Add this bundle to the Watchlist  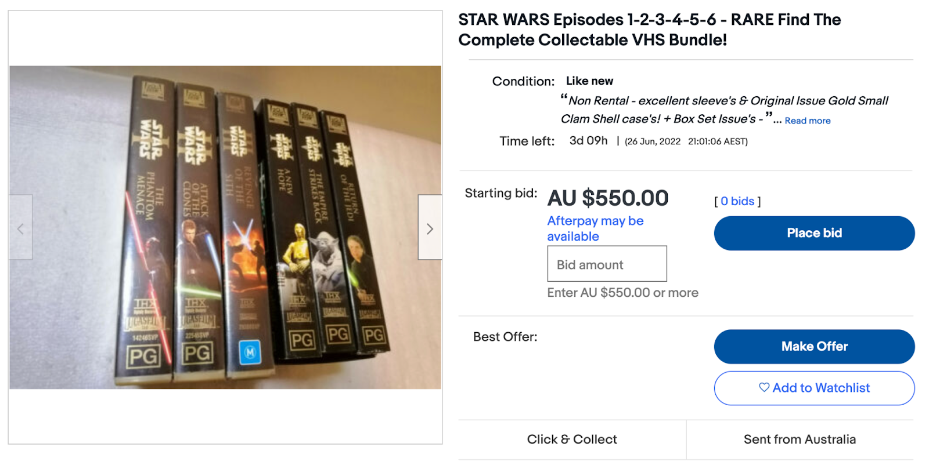pyautogui.click(x=814, y=388)
